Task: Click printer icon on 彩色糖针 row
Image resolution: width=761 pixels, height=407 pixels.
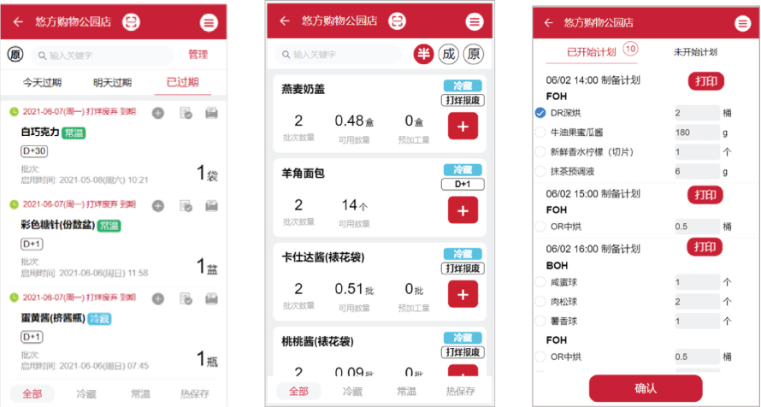Action: (211, 206)
